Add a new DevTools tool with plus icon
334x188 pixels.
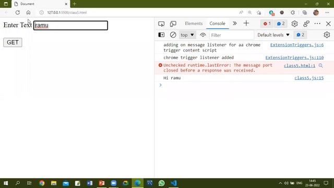click(246, 23)
